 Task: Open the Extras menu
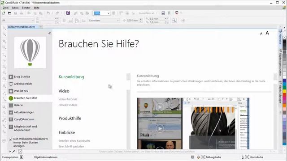(x=15, y=8)
